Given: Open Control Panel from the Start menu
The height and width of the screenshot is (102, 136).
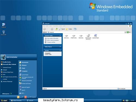Looking at the screenshot, I should [x=24, y=75].
